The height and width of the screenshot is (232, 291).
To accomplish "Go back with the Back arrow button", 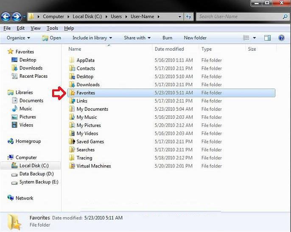I will [x=6, y=17].
